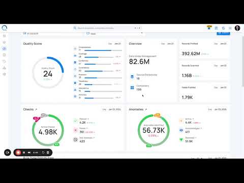Click the Failed label in Checks card
The height and width of the screenshot is (183, 244).
coord(82,128)
